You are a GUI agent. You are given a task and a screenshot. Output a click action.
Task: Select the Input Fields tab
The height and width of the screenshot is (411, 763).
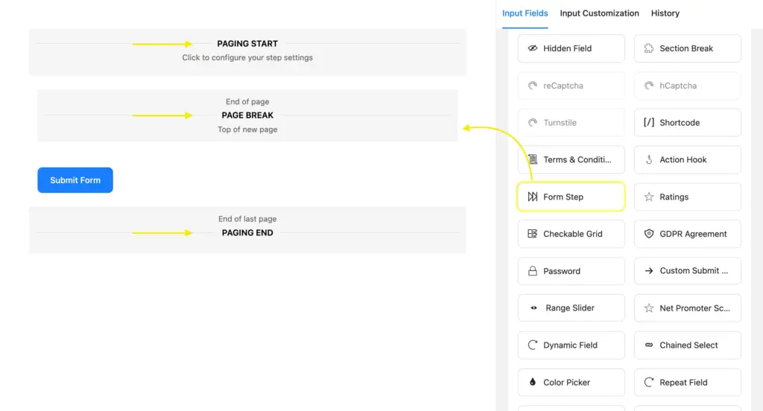(525, 13)
